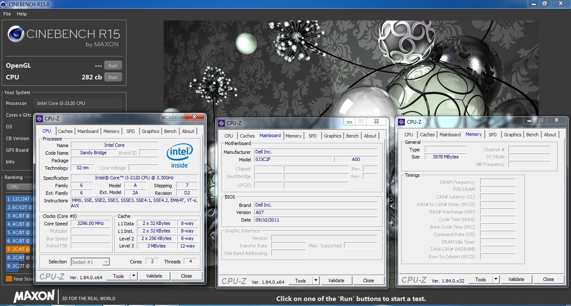Screen dimensions: 571x306
Task: Click Validate in Memory CPU-Z window
Action: [516, 279]
